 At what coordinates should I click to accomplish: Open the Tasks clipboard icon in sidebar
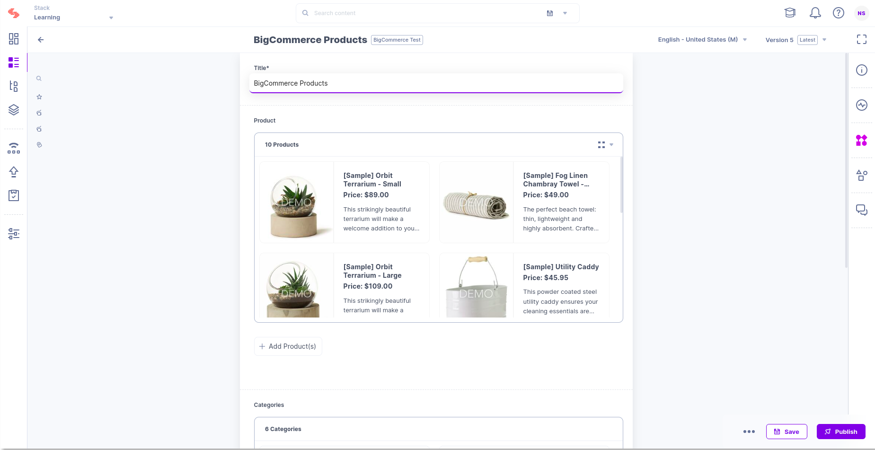pos(14,195)
